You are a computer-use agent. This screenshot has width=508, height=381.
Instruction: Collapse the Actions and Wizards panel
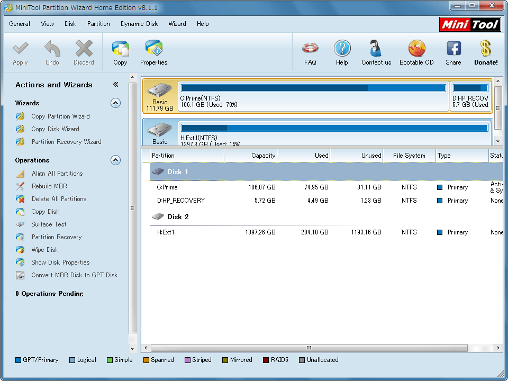[115, 85]
